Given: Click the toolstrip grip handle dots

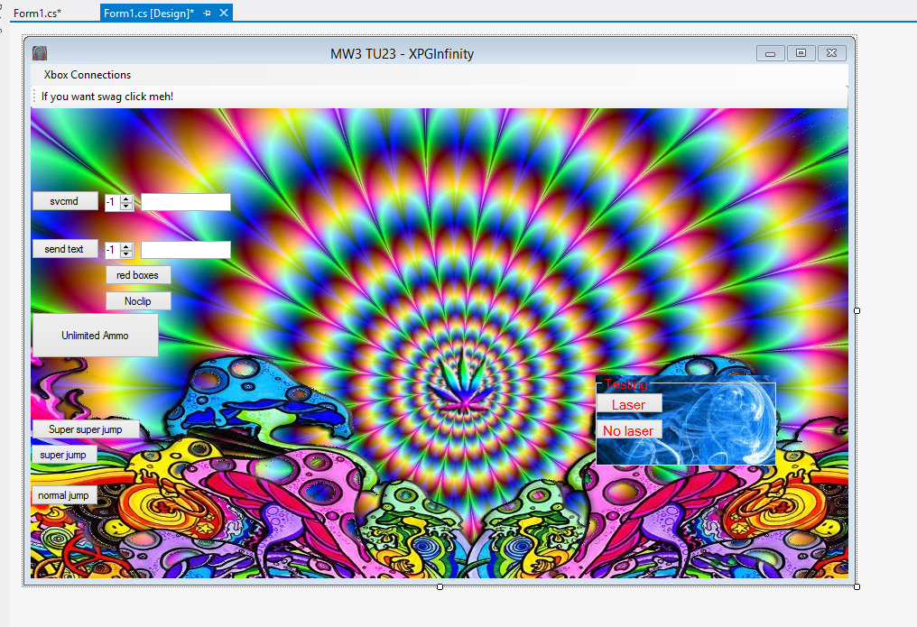Looking at the screenshot, I should (x=34, y=96).
